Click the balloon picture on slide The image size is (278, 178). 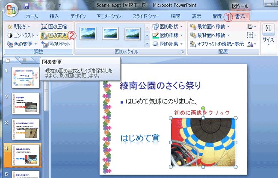[x=203, y=142]
